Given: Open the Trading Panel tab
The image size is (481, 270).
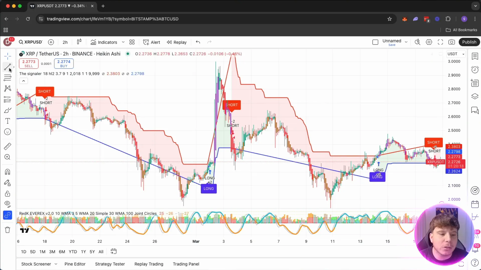Looking at the screenshot, I should pyautogui.click(x=186, y=264).
